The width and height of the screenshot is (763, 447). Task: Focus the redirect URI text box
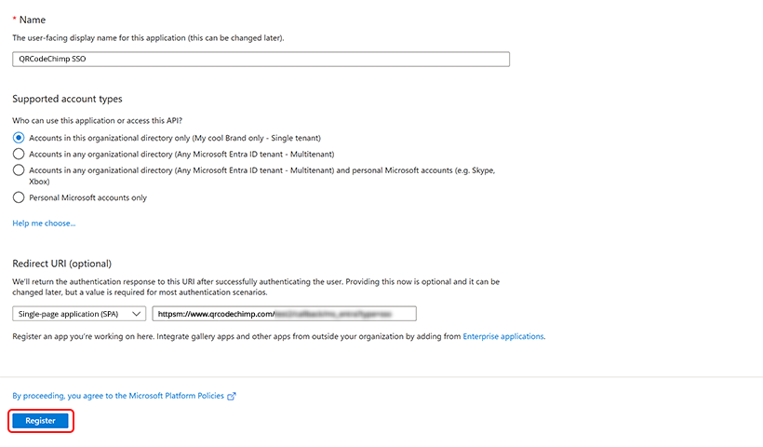(284, 314)
